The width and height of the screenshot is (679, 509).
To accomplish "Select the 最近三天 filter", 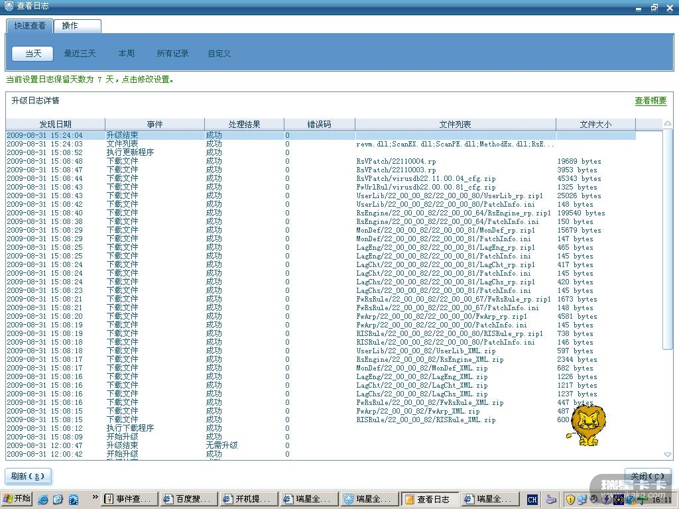I will (80, 54).
